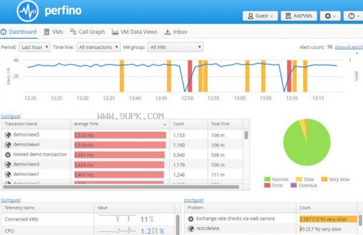
Task: Click the rest/delete globe icon
Action: (191, 229)
